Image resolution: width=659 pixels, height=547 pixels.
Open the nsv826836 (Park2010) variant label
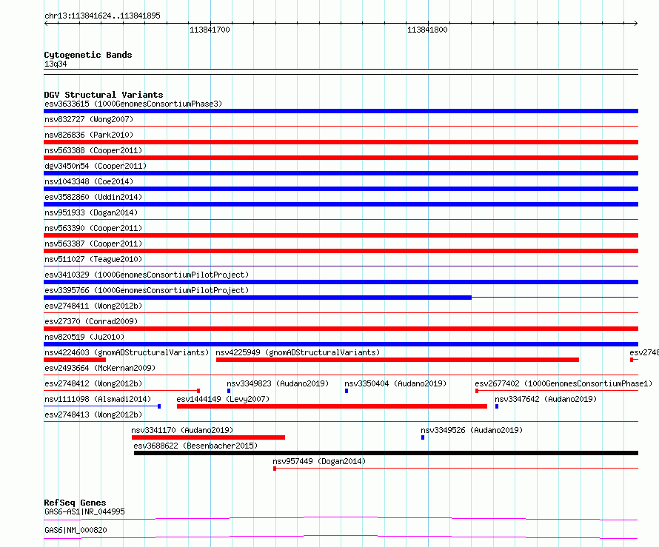pos(89,135)
